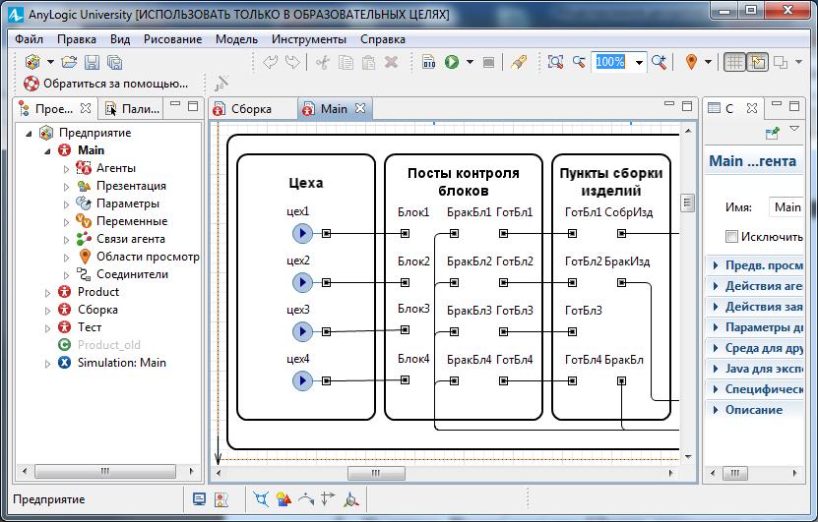Click the monitor icon in status bar

point(199,499)
